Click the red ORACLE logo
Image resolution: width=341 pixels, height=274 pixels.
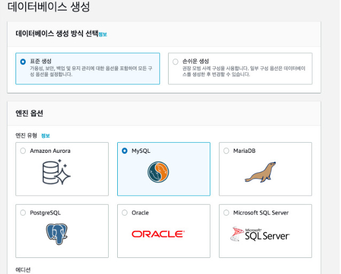(x=158, y=234)
